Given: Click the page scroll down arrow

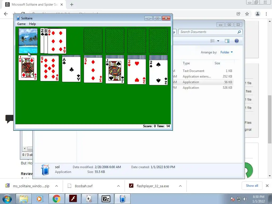Looking at the screenshot, I should pyautogui.click(x=270, y=176).
